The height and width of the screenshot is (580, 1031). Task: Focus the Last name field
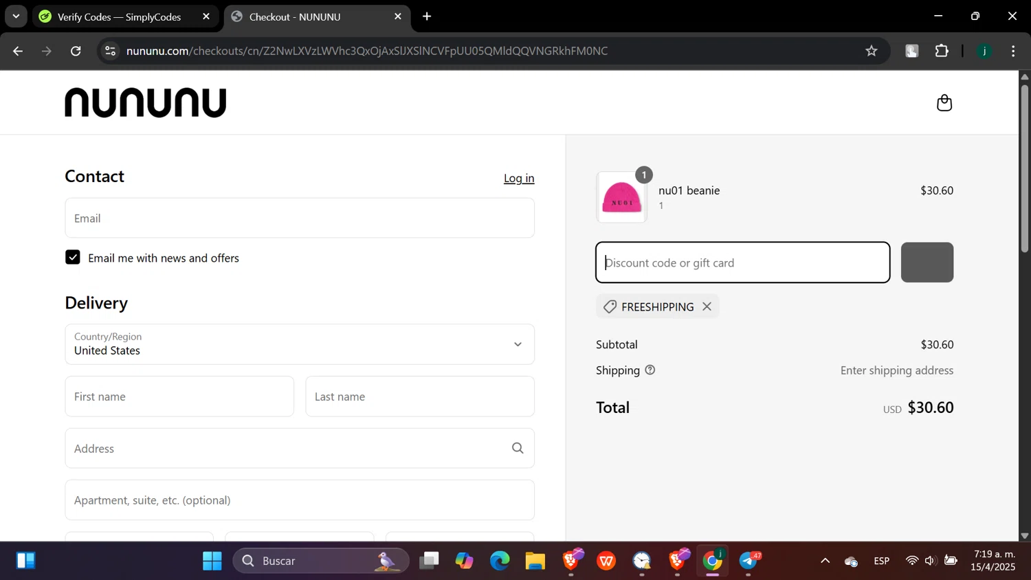[420, 397]
